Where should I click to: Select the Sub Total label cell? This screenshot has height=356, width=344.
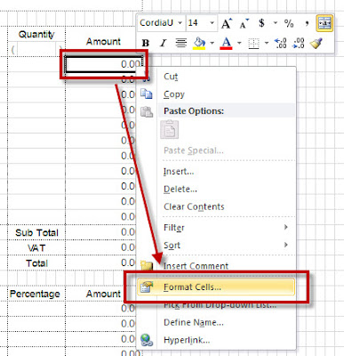[36, 232]
